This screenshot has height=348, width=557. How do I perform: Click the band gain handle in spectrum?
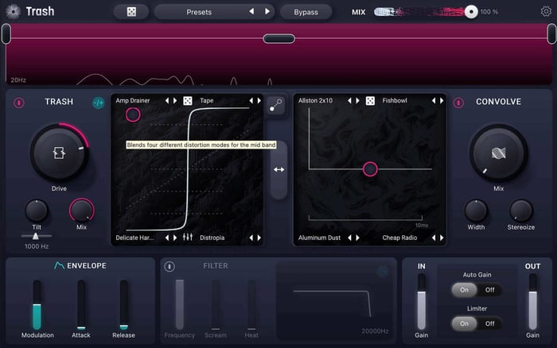[278, 38]
